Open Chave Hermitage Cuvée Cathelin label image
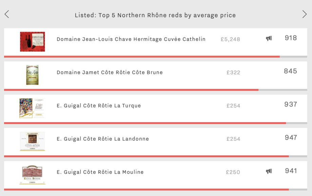312x196 pixels. [33, 42]
